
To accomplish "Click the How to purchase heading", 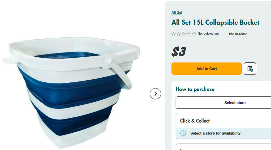I will point(195,89).
